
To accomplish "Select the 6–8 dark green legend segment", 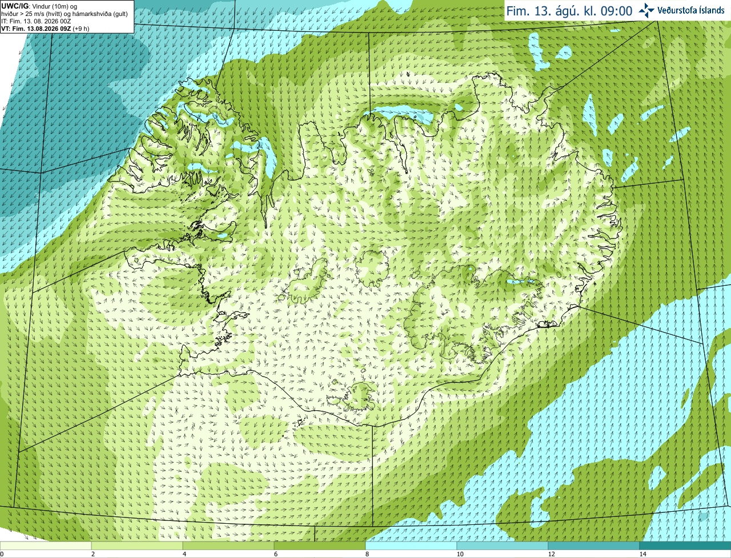I will pyautogui.click(x=320, y=545).
